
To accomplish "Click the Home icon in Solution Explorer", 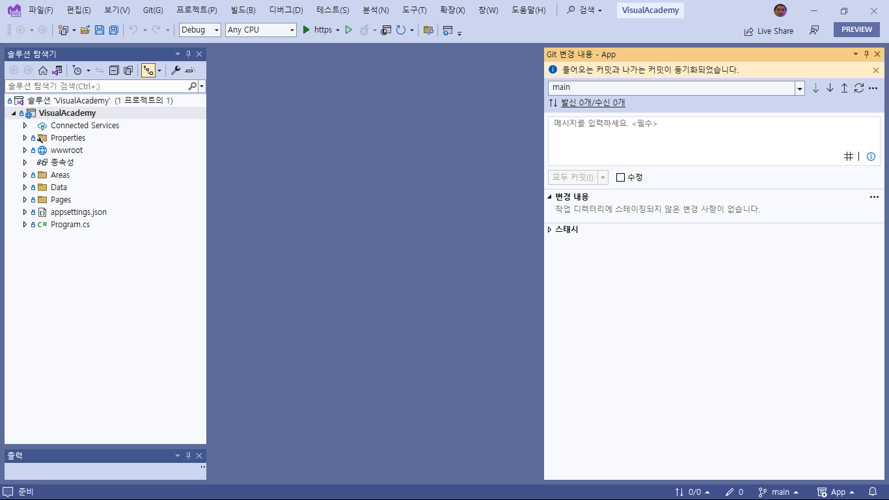I will [x=43, y=70].
